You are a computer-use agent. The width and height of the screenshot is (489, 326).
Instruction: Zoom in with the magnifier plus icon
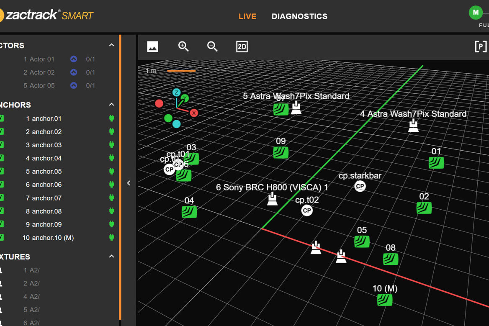183,46
